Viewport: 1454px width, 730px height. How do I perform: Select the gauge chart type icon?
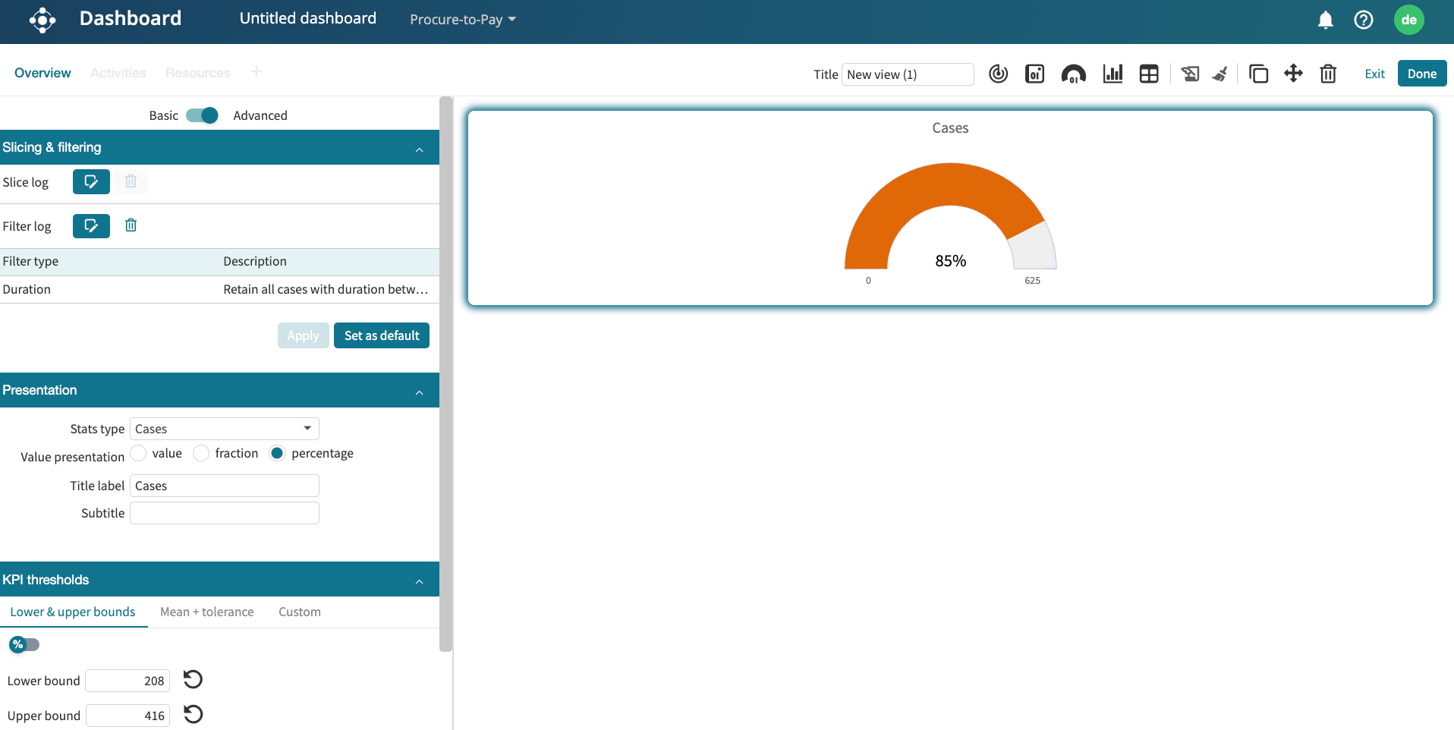coord(1073,74)
